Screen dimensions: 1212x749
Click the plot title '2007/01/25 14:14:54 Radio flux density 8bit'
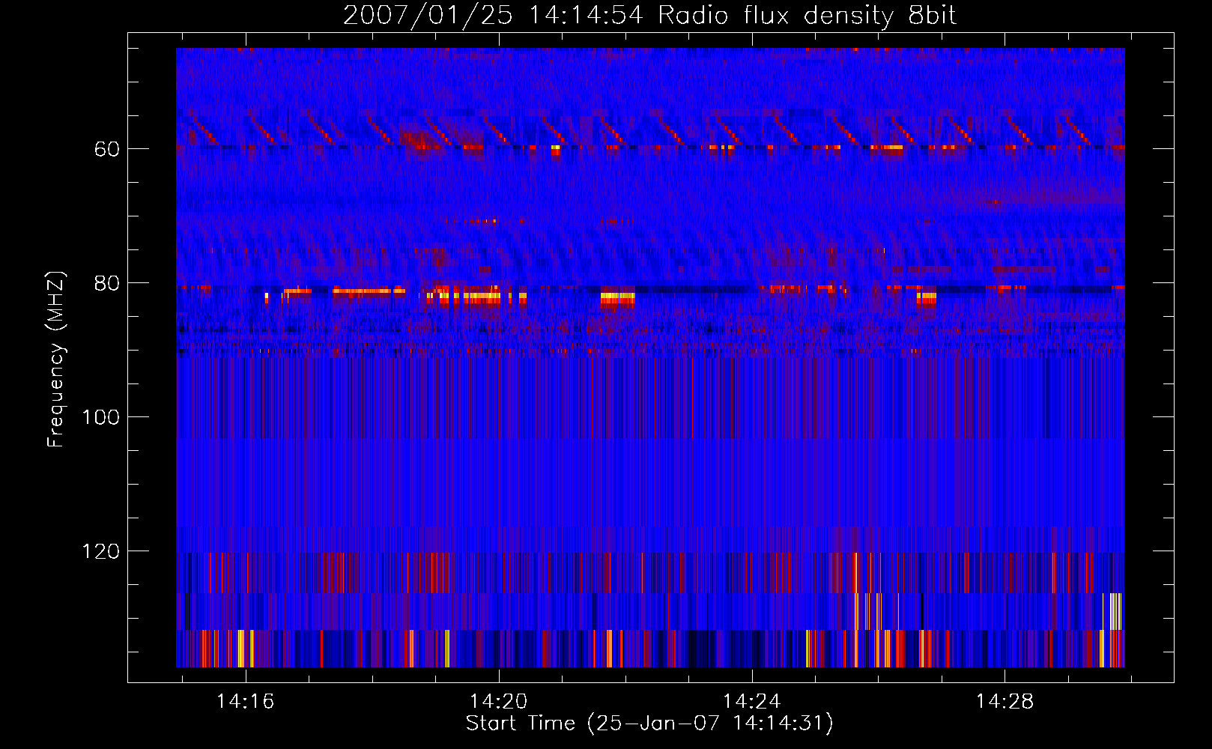click(649, 15)
